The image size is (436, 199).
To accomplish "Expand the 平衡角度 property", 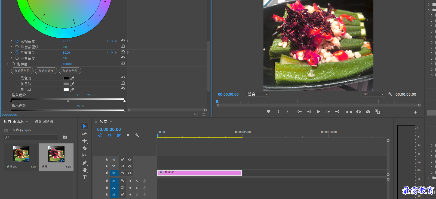I will (x=11, y=58).
